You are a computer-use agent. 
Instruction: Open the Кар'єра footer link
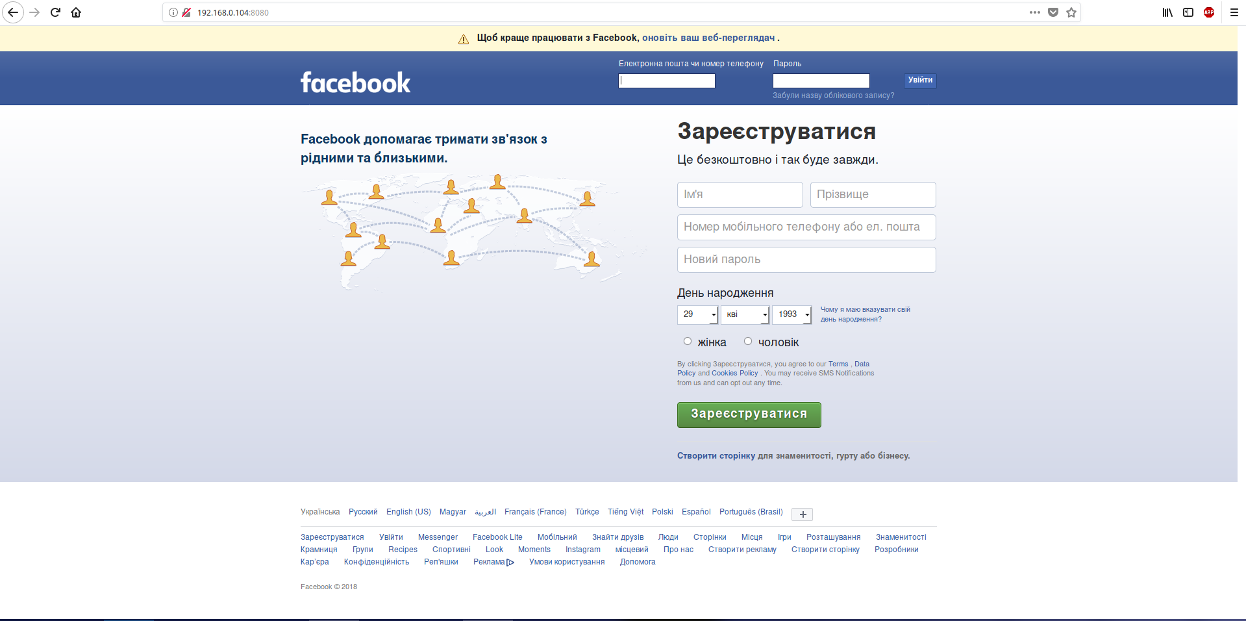coord(315,562)
